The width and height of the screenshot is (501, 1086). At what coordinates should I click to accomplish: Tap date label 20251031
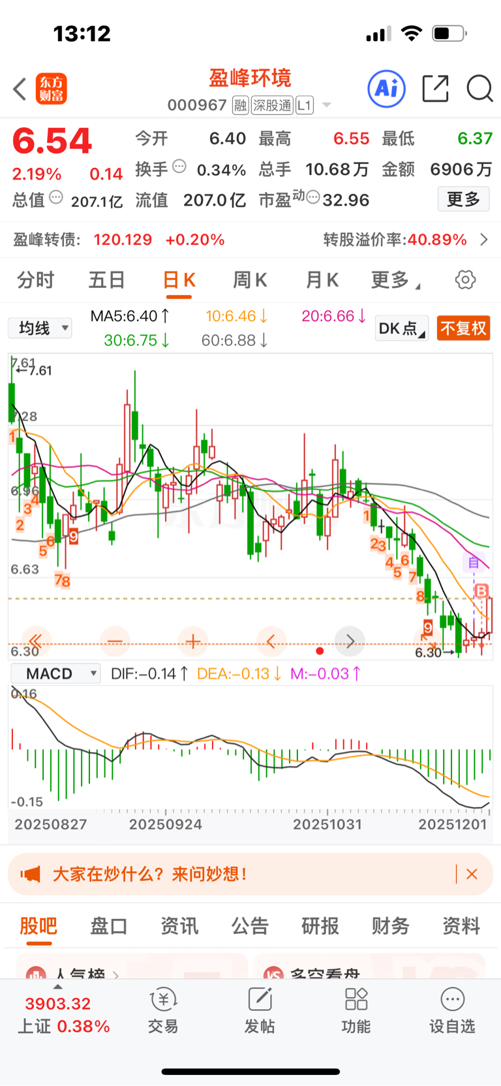pos(327,825)
